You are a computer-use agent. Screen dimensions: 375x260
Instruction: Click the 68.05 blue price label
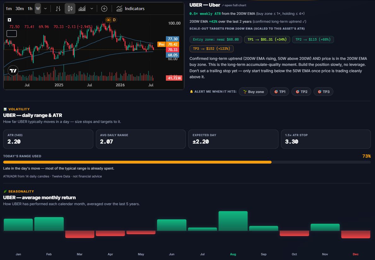173,55
